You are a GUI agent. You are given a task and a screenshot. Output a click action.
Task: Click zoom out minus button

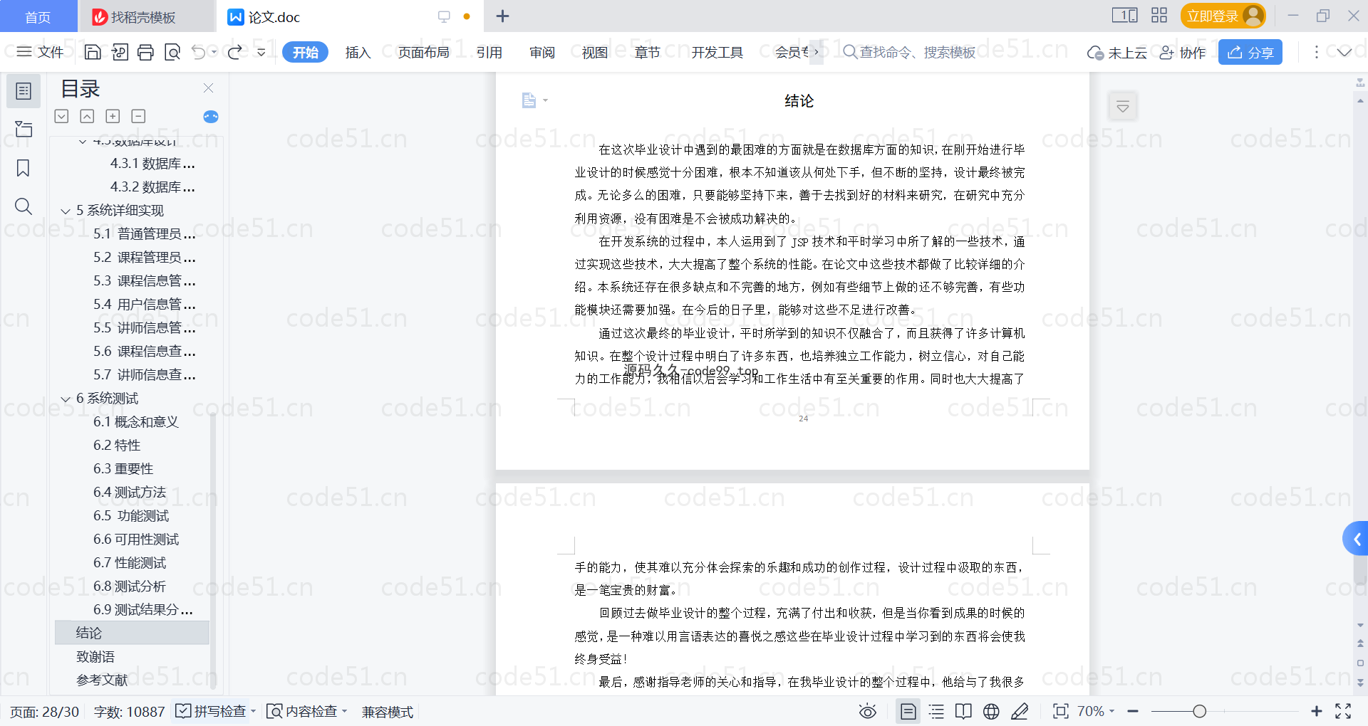tap(1133, 711)
